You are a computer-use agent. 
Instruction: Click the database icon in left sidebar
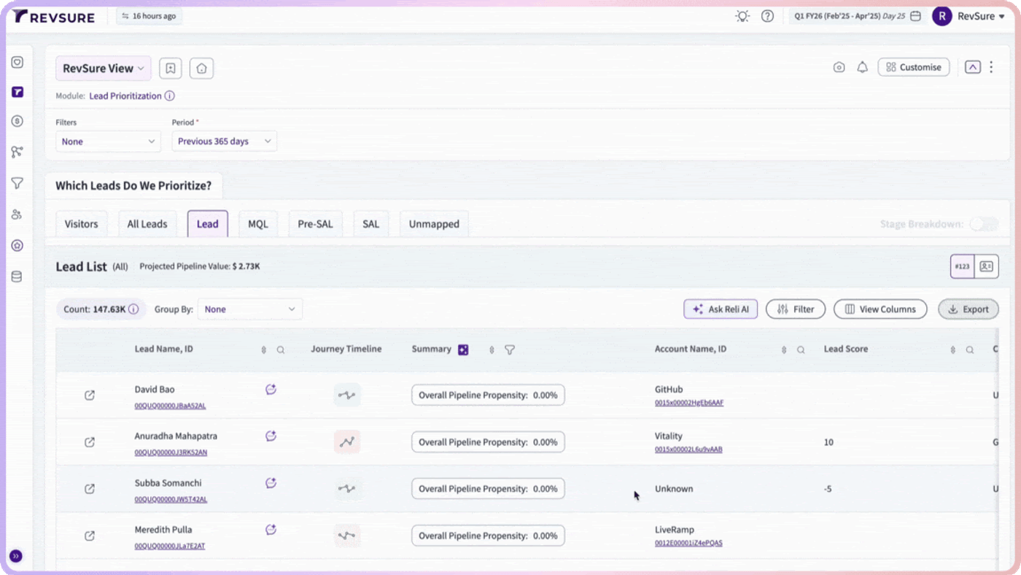click(x=17, y=277)
